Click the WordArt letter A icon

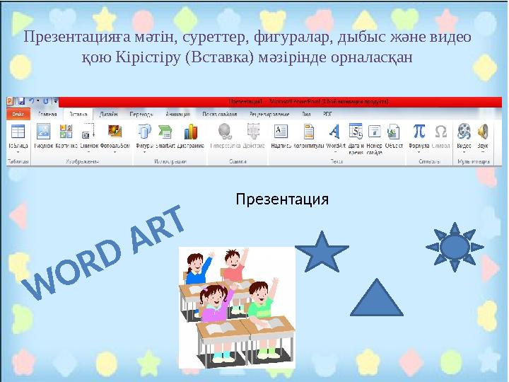[334, 132]
